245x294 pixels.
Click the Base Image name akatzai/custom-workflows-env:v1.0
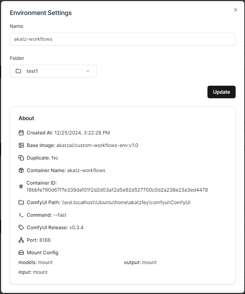(x=97, y=145)
